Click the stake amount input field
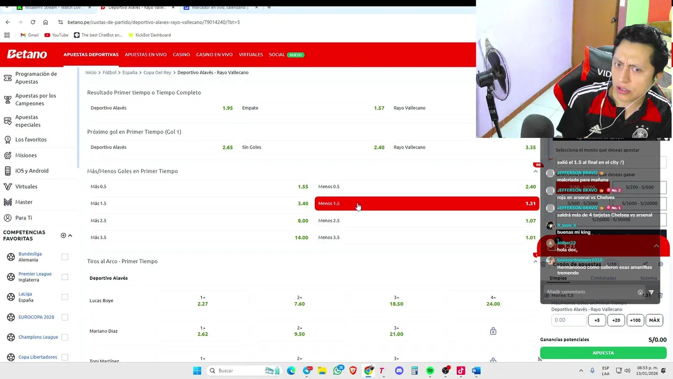 568,320
